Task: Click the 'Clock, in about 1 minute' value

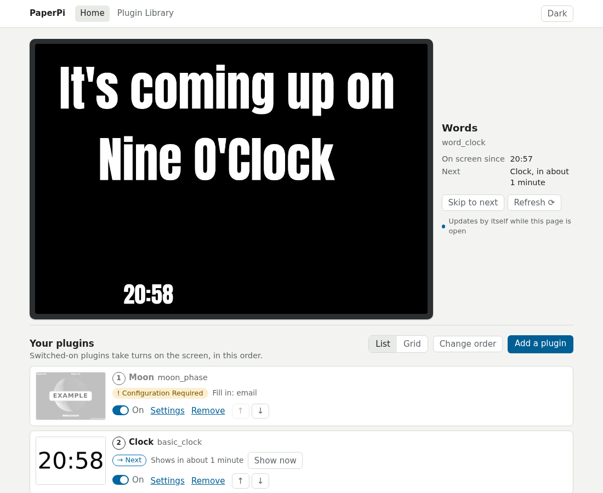Action: click(x=539, y=177)
